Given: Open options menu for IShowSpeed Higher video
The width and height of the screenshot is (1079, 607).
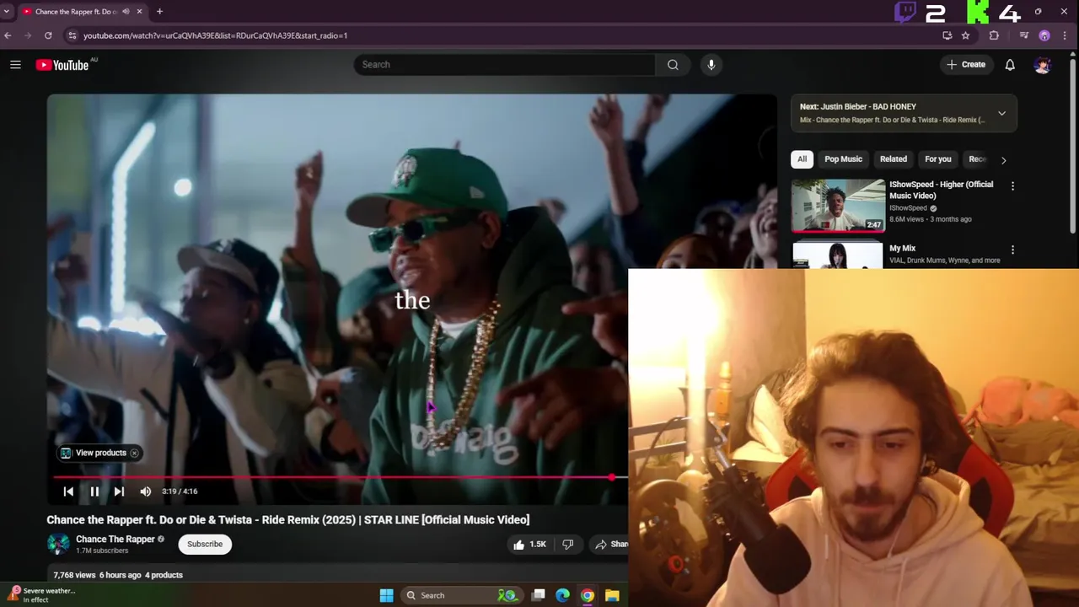Looking at the screenshot, I should click(x=1012, y=185).
